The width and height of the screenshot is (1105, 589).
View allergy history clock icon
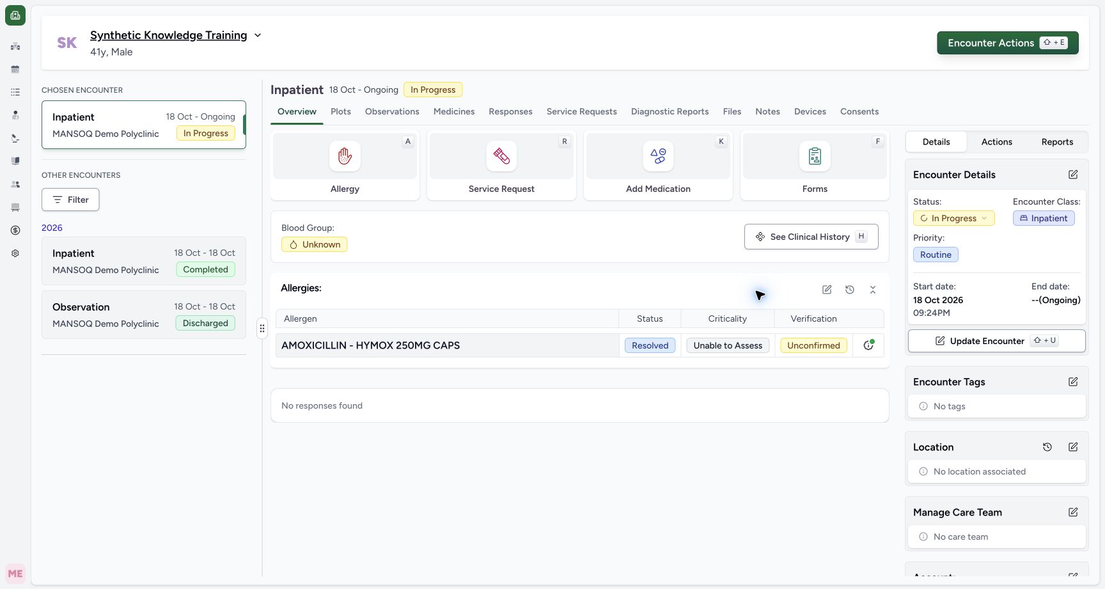point(850,290)
